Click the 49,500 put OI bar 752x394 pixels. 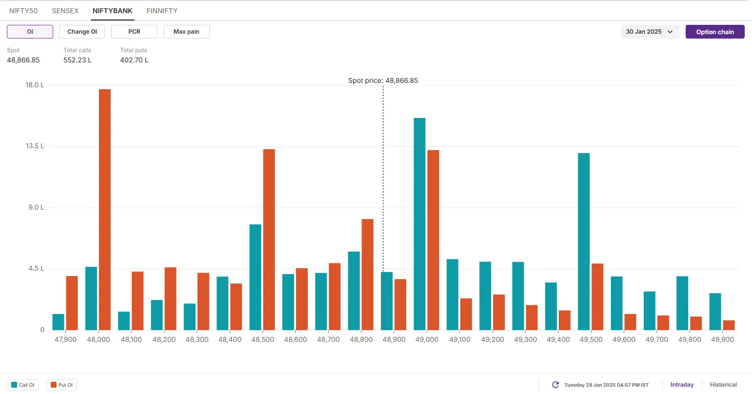597,297
